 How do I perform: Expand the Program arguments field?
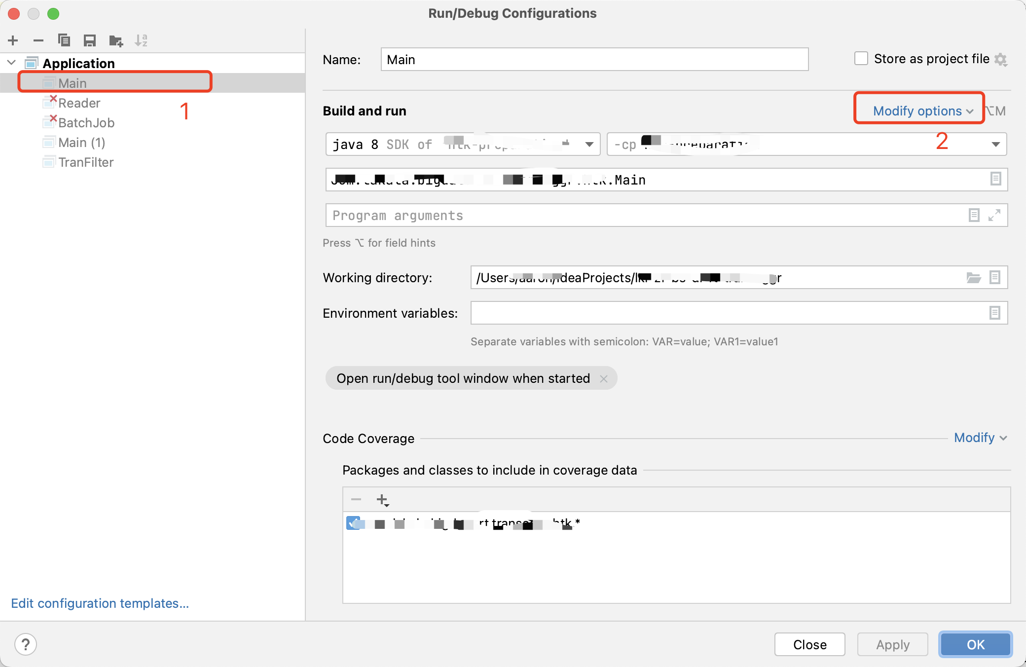coord(994,215)
